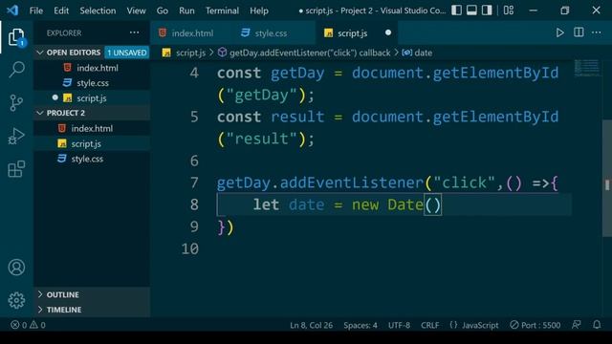Place cursor on "click" string in line 7
Image resolution: width=612 pixels, height=344 pixels.
click(x=465, y=183)
